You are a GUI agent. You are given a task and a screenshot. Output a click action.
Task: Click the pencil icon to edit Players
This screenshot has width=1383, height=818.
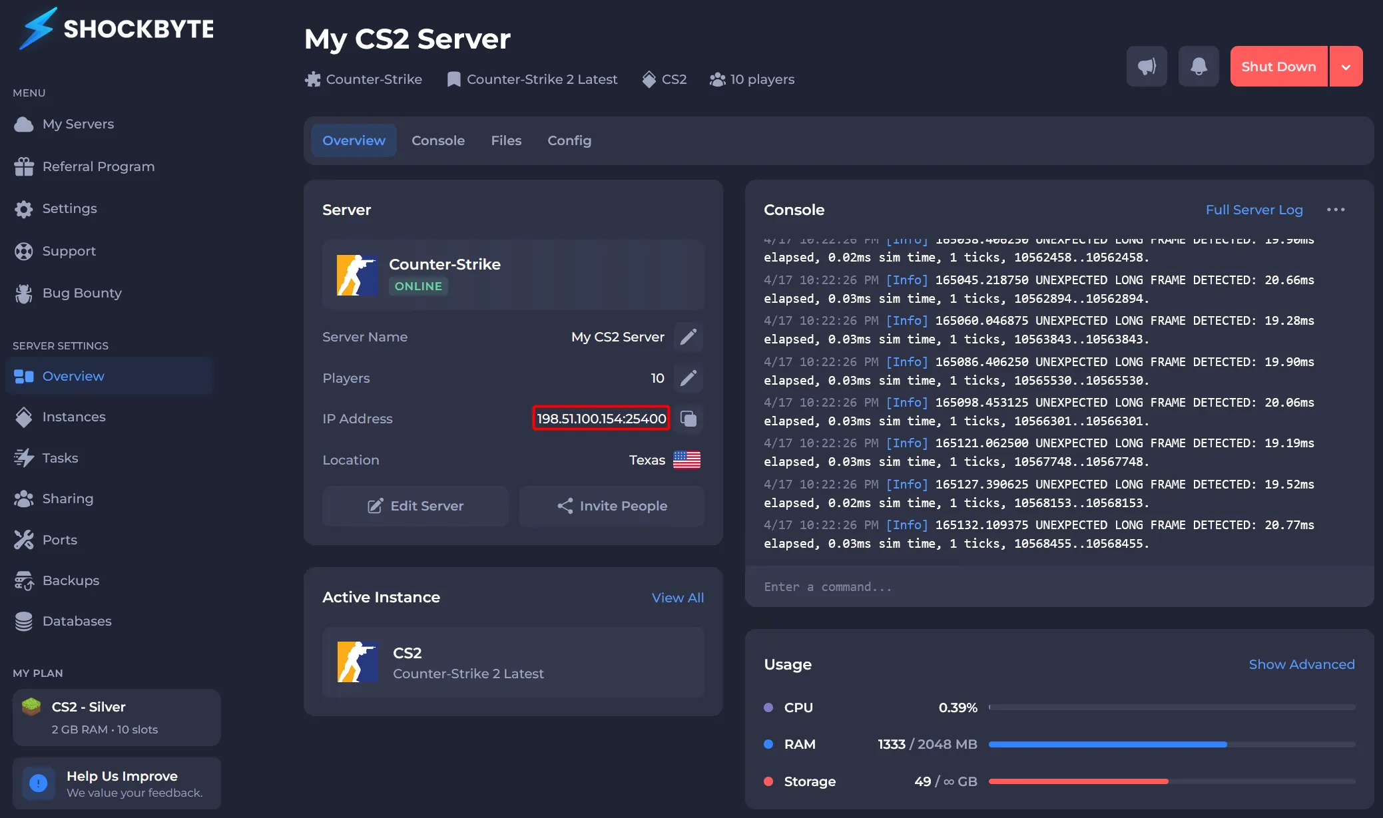(x=689, y=378)
